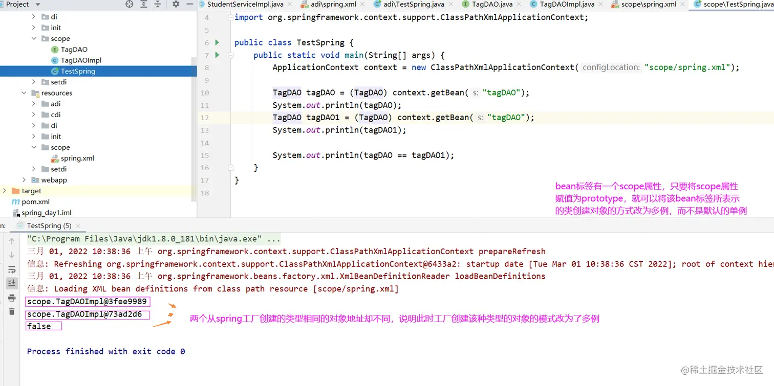
Task: Click console line scope.TagDAOImpl@73ad2d6
Action: pyautogui.click(x=84, y=314)
